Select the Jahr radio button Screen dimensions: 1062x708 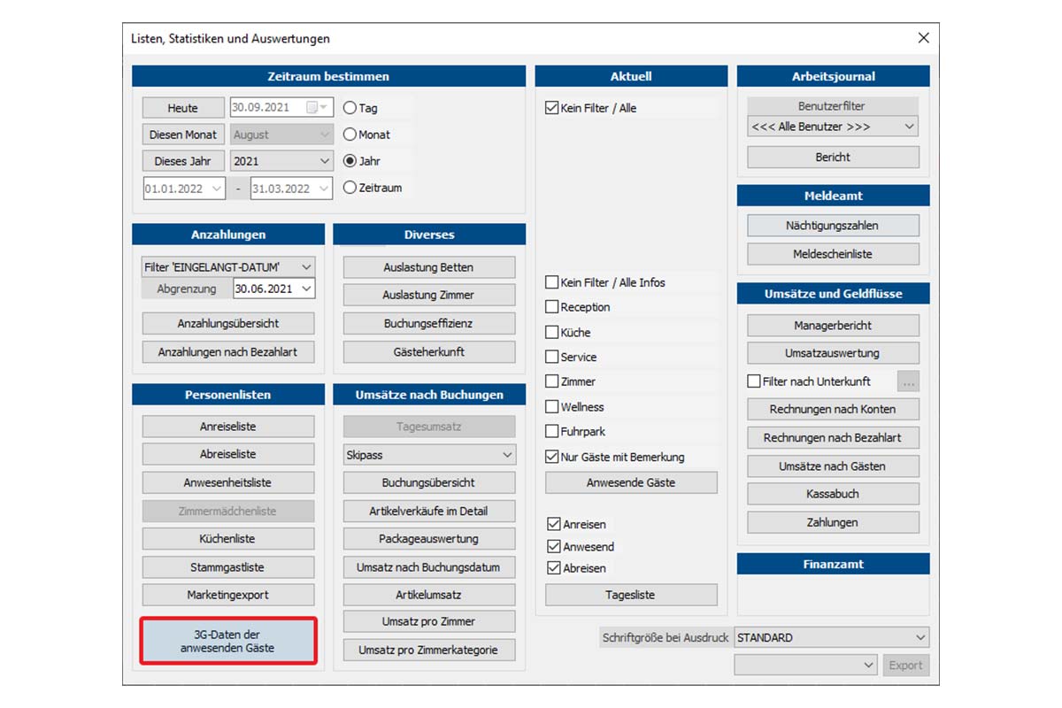point(350,161)
